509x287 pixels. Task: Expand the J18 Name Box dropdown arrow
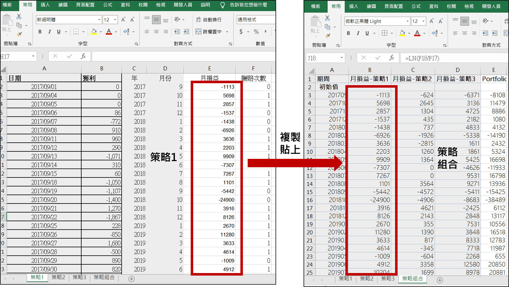click(x=341, y=58)
